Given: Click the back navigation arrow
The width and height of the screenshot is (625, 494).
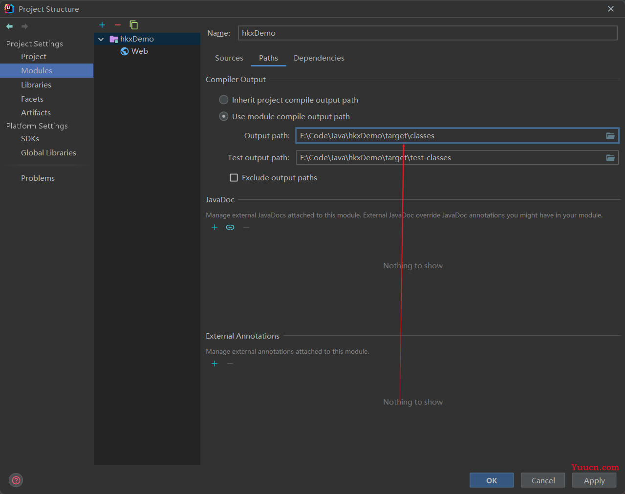Looking at the screenshot, I should click(9, 26).
